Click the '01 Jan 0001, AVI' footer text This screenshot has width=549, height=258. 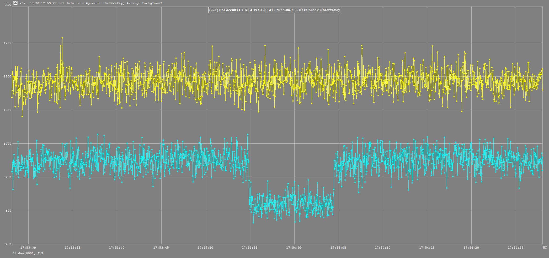tap(28, 253)
